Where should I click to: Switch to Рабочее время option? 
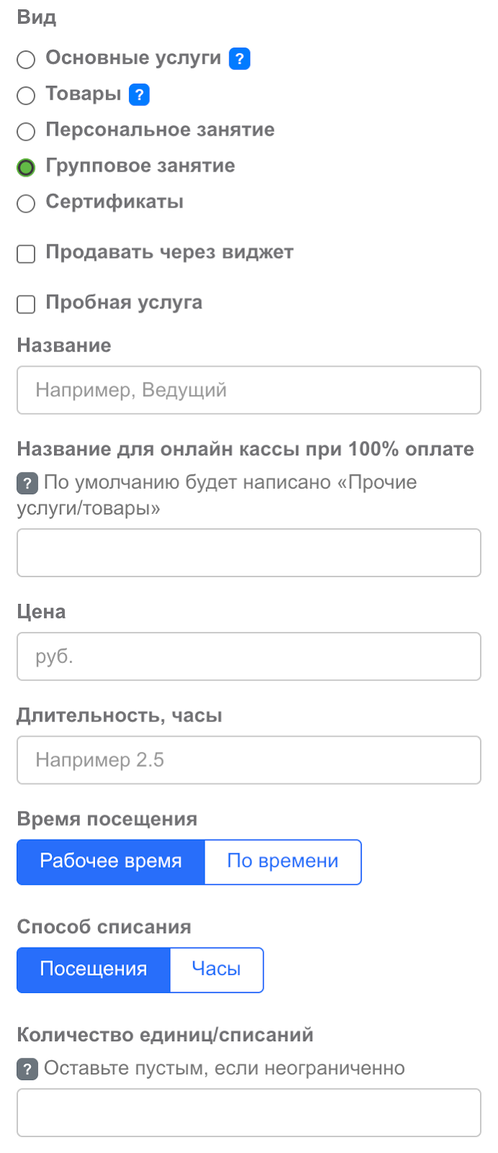click(111, 862)
